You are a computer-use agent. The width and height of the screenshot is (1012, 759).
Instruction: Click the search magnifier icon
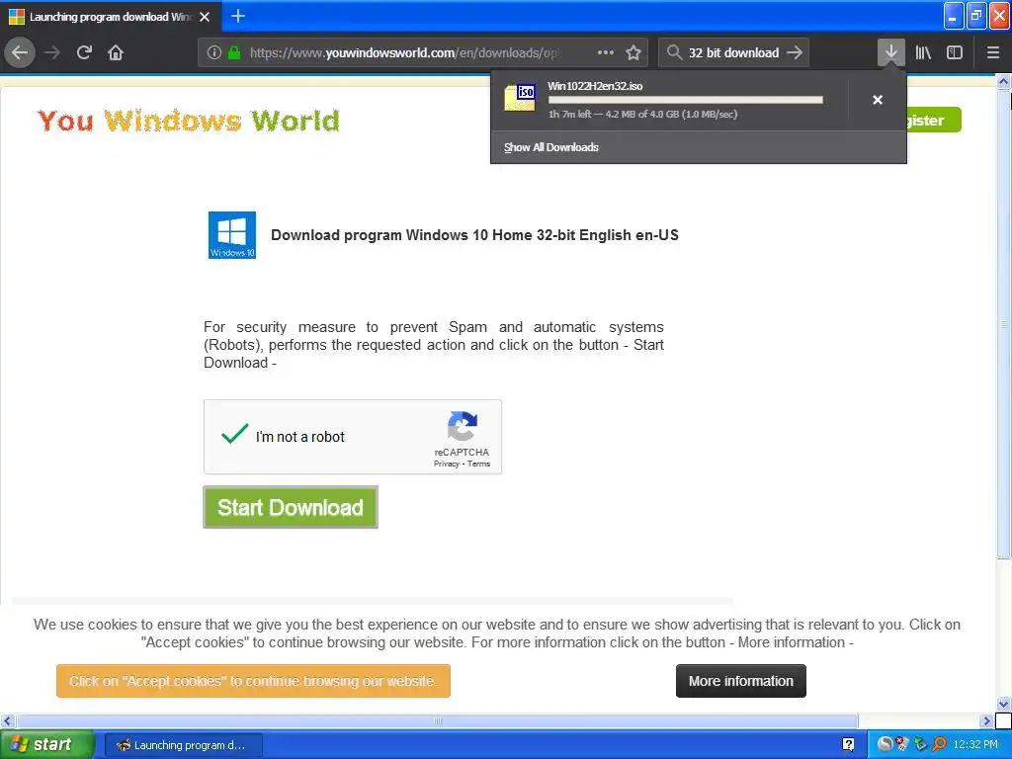674,52
